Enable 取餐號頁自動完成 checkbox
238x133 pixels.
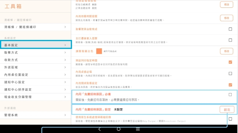[x=230, y=29]
